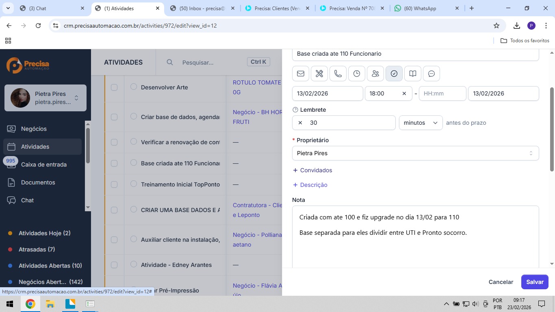Select the chat bubble activity type
The image size is (555, 312).
pos(431,74)
